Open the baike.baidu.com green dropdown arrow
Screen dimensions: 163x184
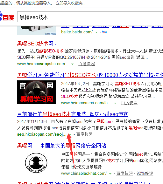pyautogui.click(x=96, y=32)
